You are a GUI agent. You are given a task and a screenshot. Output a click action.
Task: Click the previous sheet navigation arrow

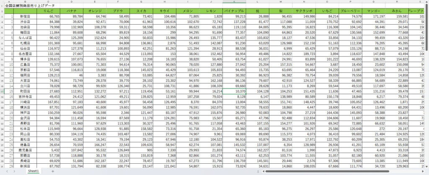point(7,171)
